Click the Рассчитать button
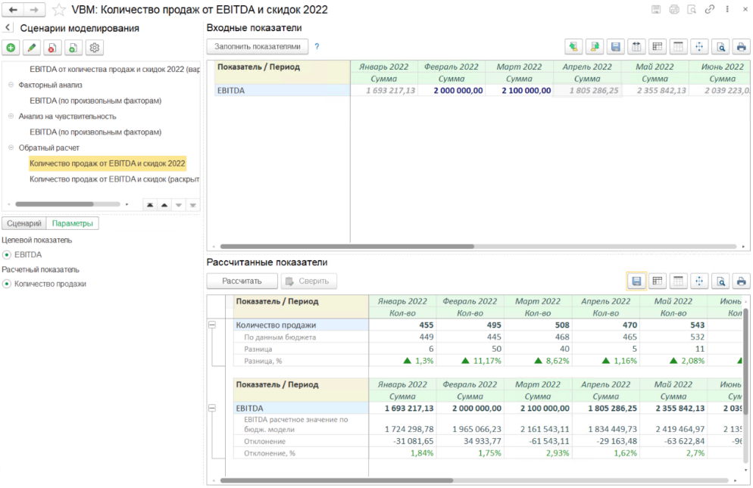Screen dimensions: 753x488 tap(242, 281)
